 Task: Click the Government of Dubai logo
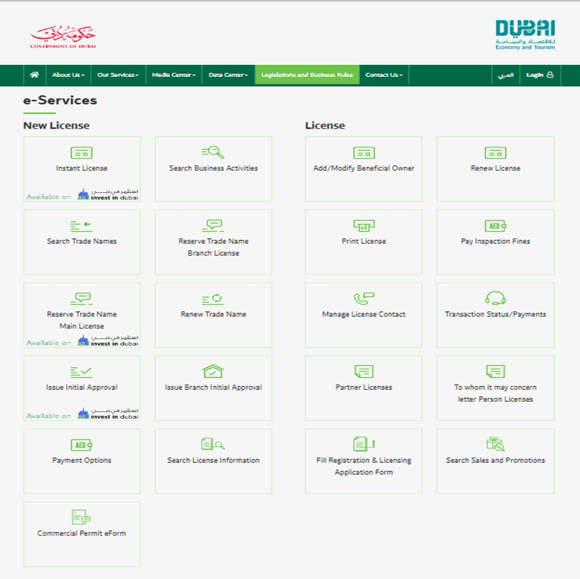63,37
